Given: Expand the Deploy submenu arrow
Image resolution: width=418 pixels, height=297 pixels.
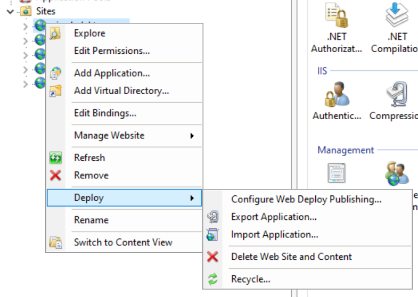Looking at the screenshot, I should pos(192,198).
